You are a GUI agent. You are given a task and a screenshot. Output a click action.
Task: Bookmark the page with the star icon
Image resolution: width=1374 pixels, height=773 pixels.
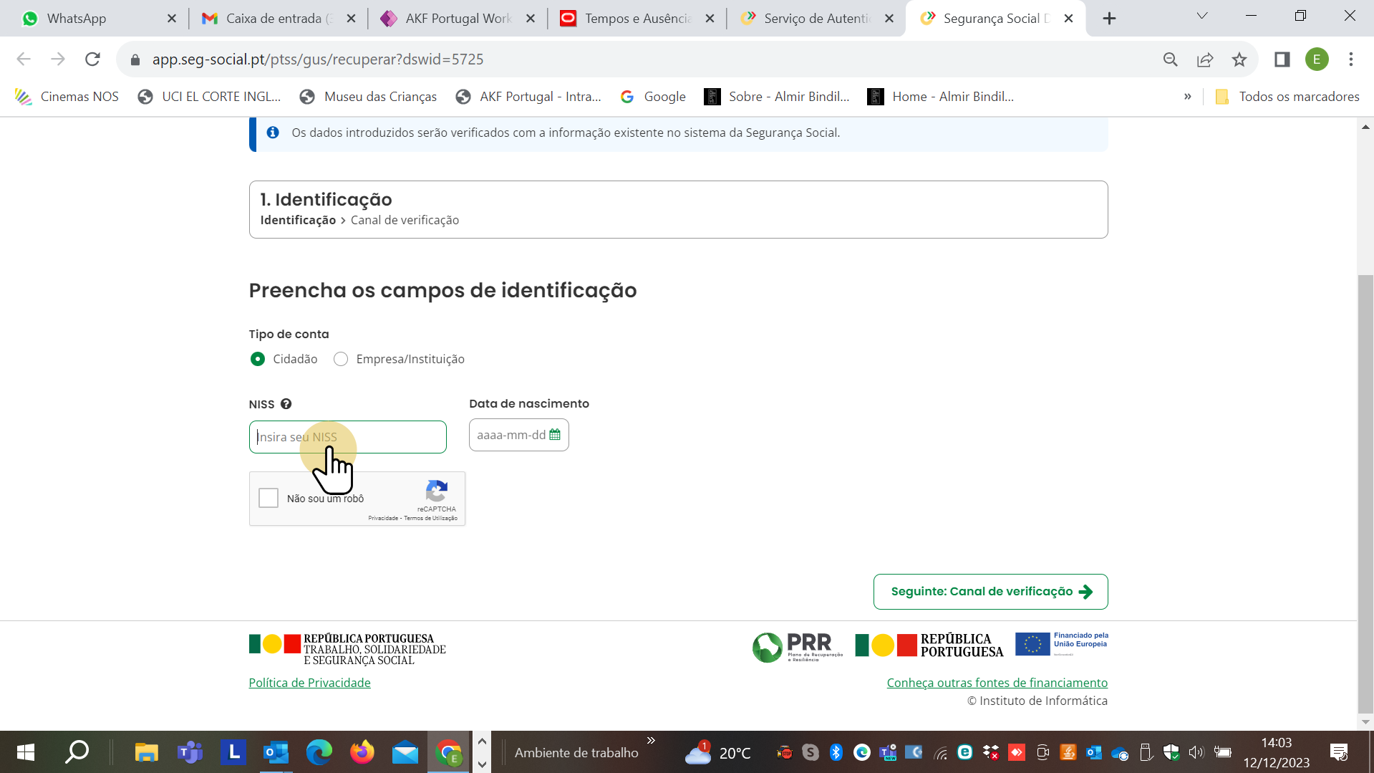click(x=1240, y=59)
